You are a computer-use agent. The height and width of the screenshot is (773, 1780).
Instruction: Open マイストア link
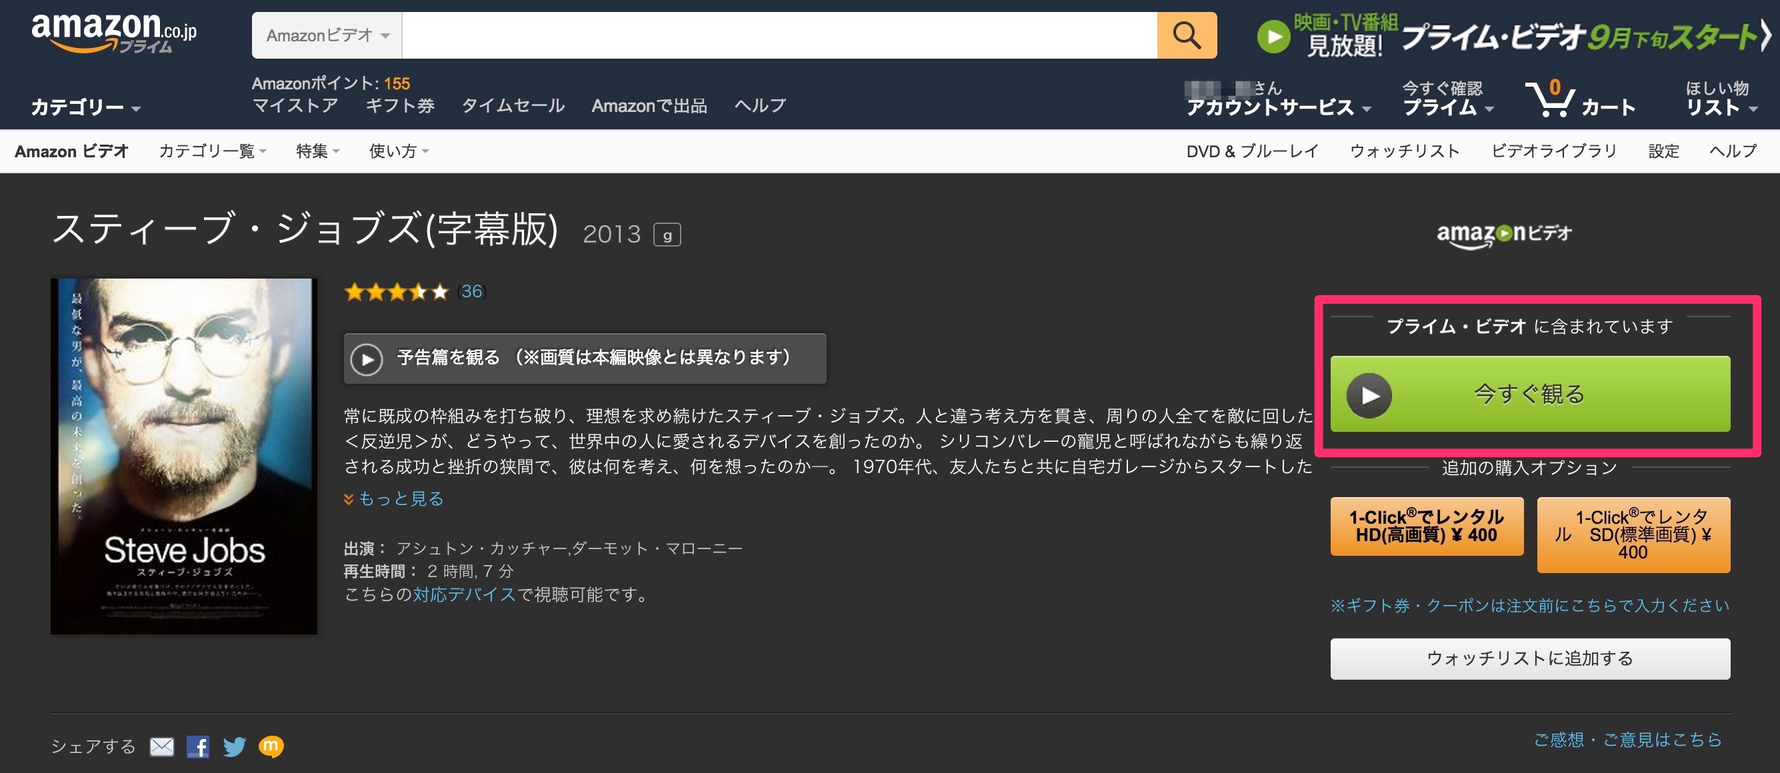click(295, 106)
